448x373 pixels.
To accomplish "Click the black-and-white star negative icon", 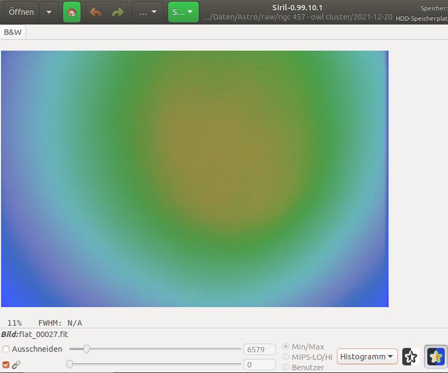I will 410,357.
